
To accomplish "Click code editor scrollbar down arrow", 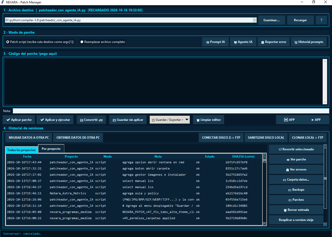I will [325, 102].
